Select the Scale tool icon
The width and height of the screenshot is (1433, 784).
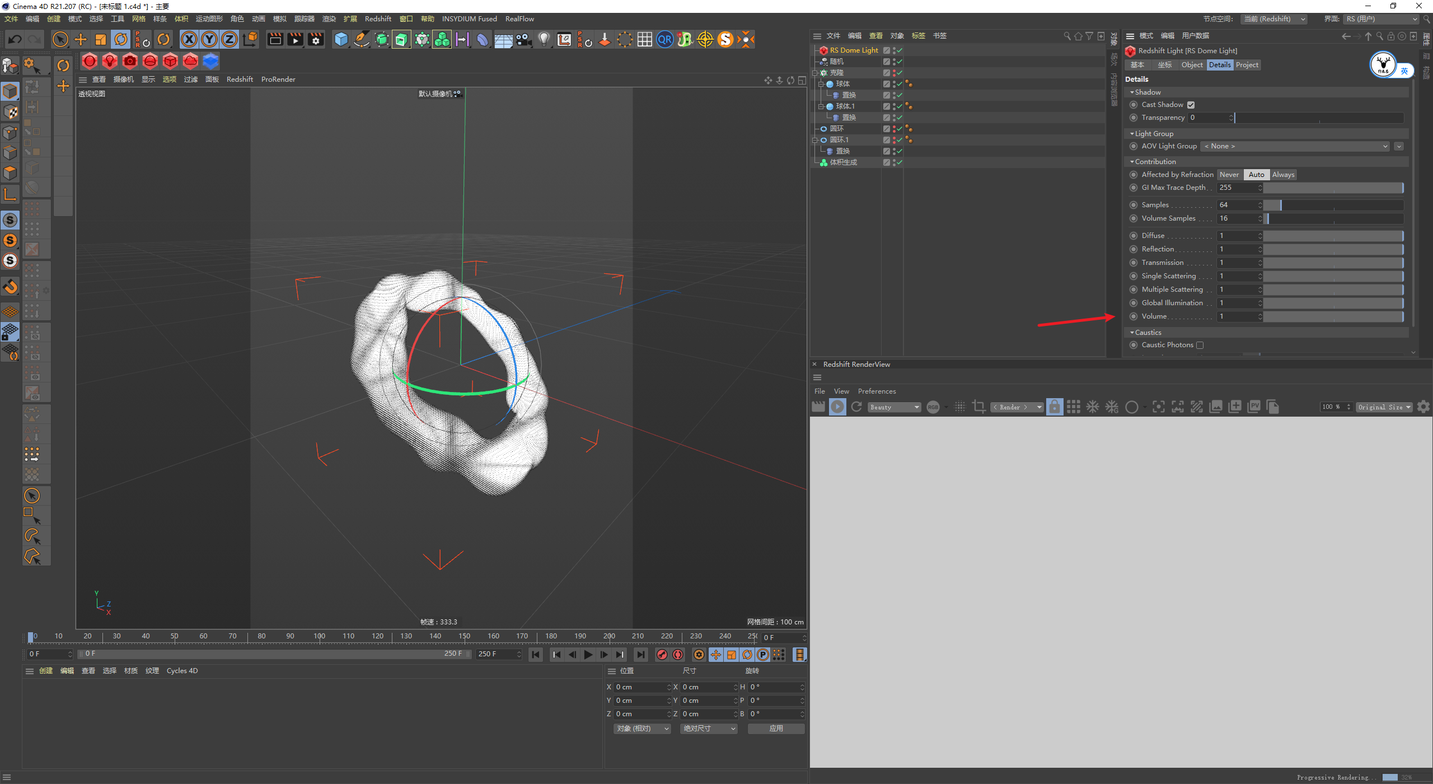[101, 39]
